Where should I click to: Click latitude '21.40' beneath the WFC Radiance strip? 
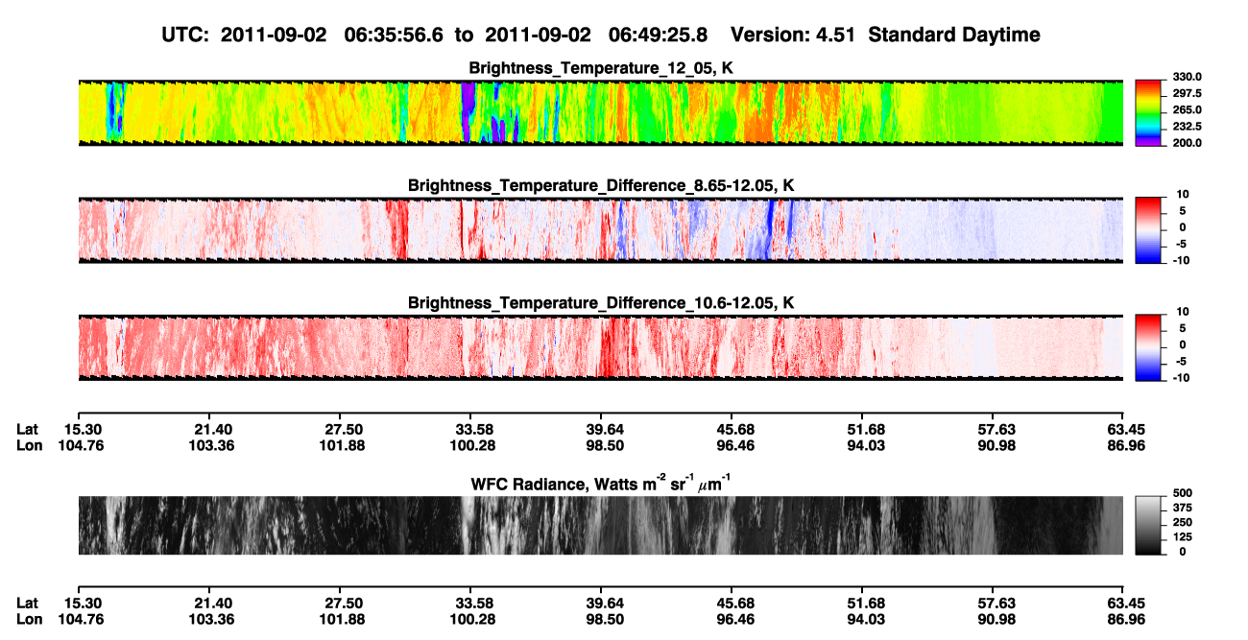[213, 603]
